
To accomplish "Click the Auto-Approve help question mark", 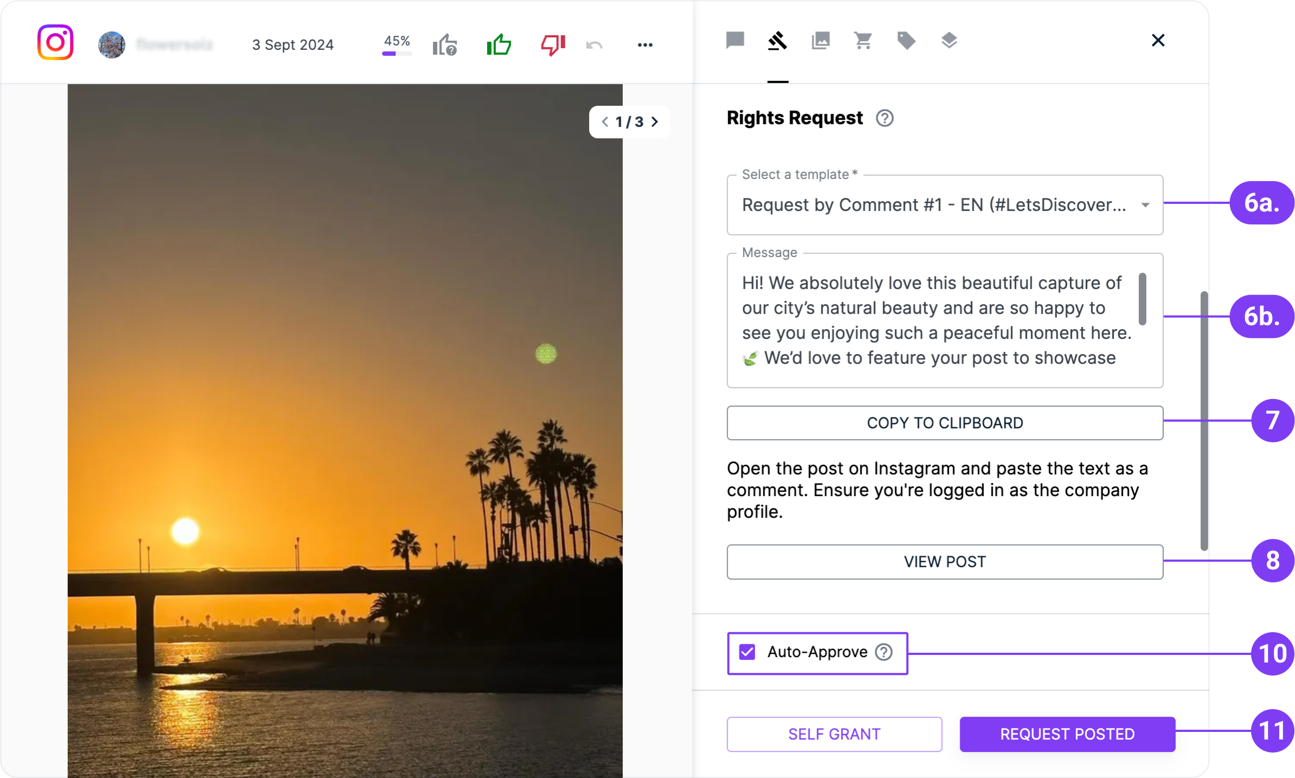I will click(884, 652).
